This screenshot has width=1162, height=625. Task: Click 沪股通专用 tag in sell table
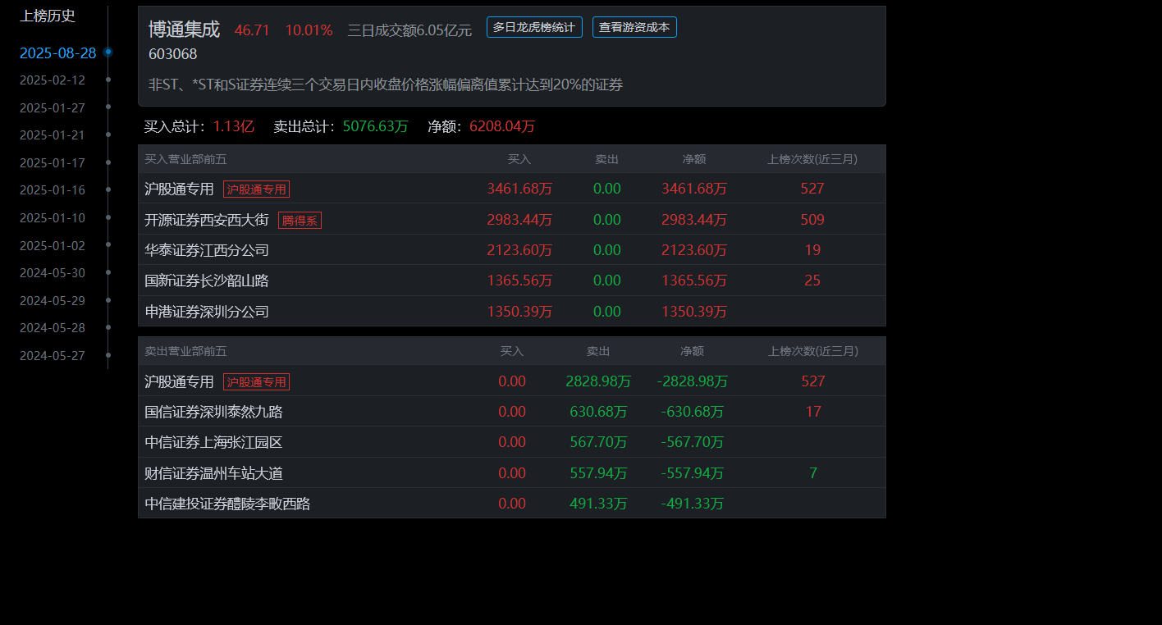pyautogui.click(x=256, y=382)
